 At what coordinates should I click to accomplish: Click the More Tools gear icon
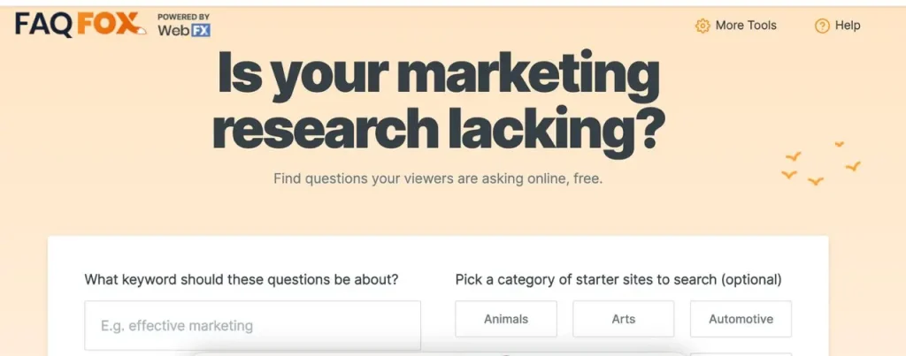tap(703, 26)
